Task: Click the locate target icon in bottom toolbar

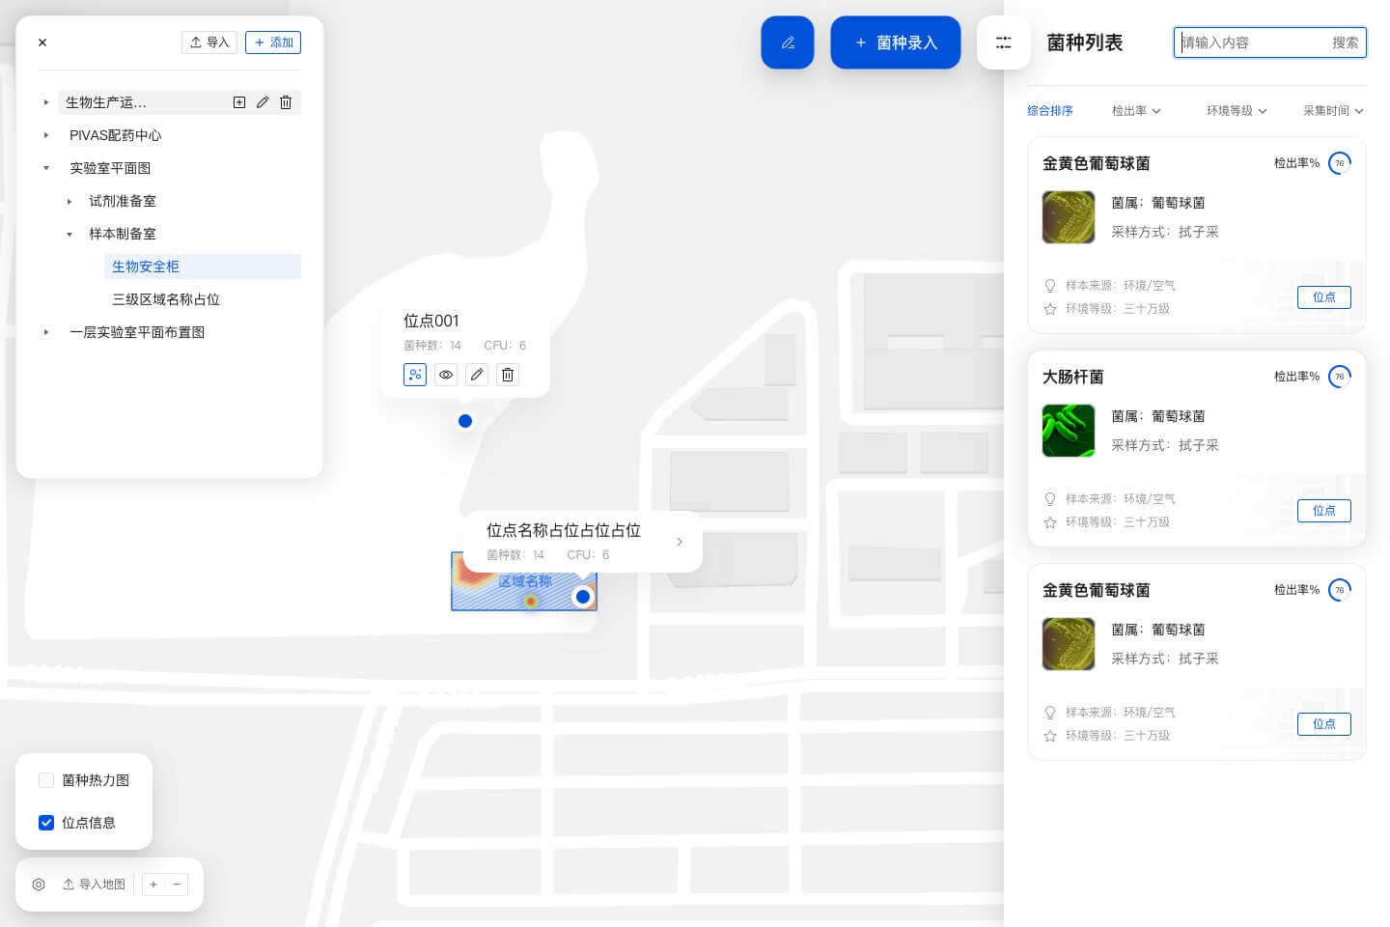Action: 39,885
